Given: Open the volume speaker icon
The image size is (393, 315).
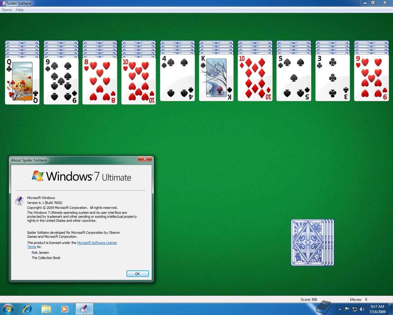Looking at the screenshot, I should [362, 309].
